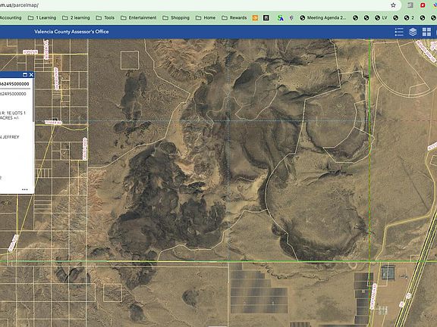The height and width of the screenshot is (327, 437).
Task: Bookmark this page with star icon
Action: click(393, 5)
